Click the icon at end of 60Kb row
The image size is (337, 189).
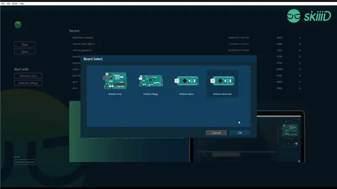[x=300, y=82]
